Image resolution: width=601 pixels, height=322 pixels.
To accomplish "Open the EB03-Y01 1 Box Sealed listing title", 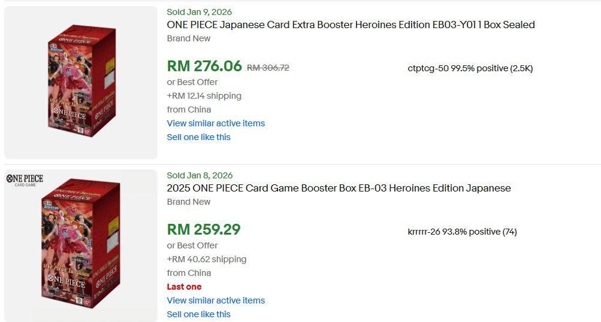I will (351, 25).
